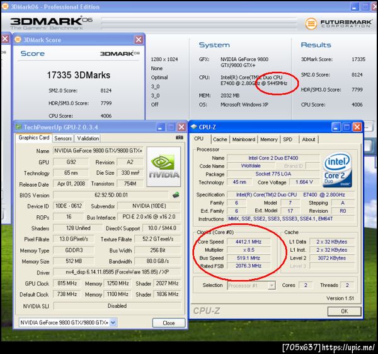Click the Threads value 2 in CPU-Z
Screen dimensions: 378x354
coord(347,285)
